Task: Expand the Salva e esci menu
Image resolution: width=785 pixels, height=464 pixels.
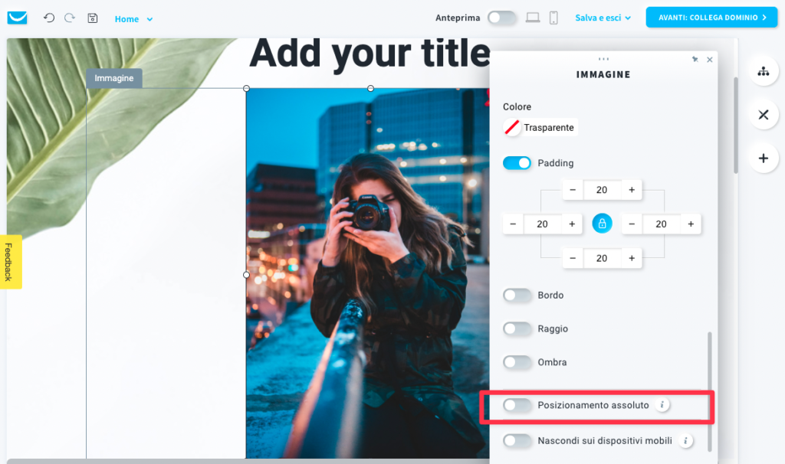Action: click(x=603, y=18)
